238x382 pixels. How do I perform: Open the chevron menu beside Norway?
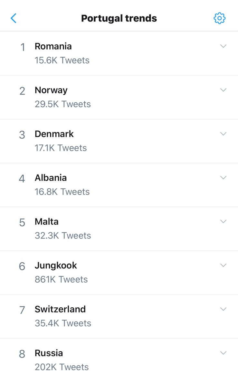pyautogui.click(x=223, y=90)
